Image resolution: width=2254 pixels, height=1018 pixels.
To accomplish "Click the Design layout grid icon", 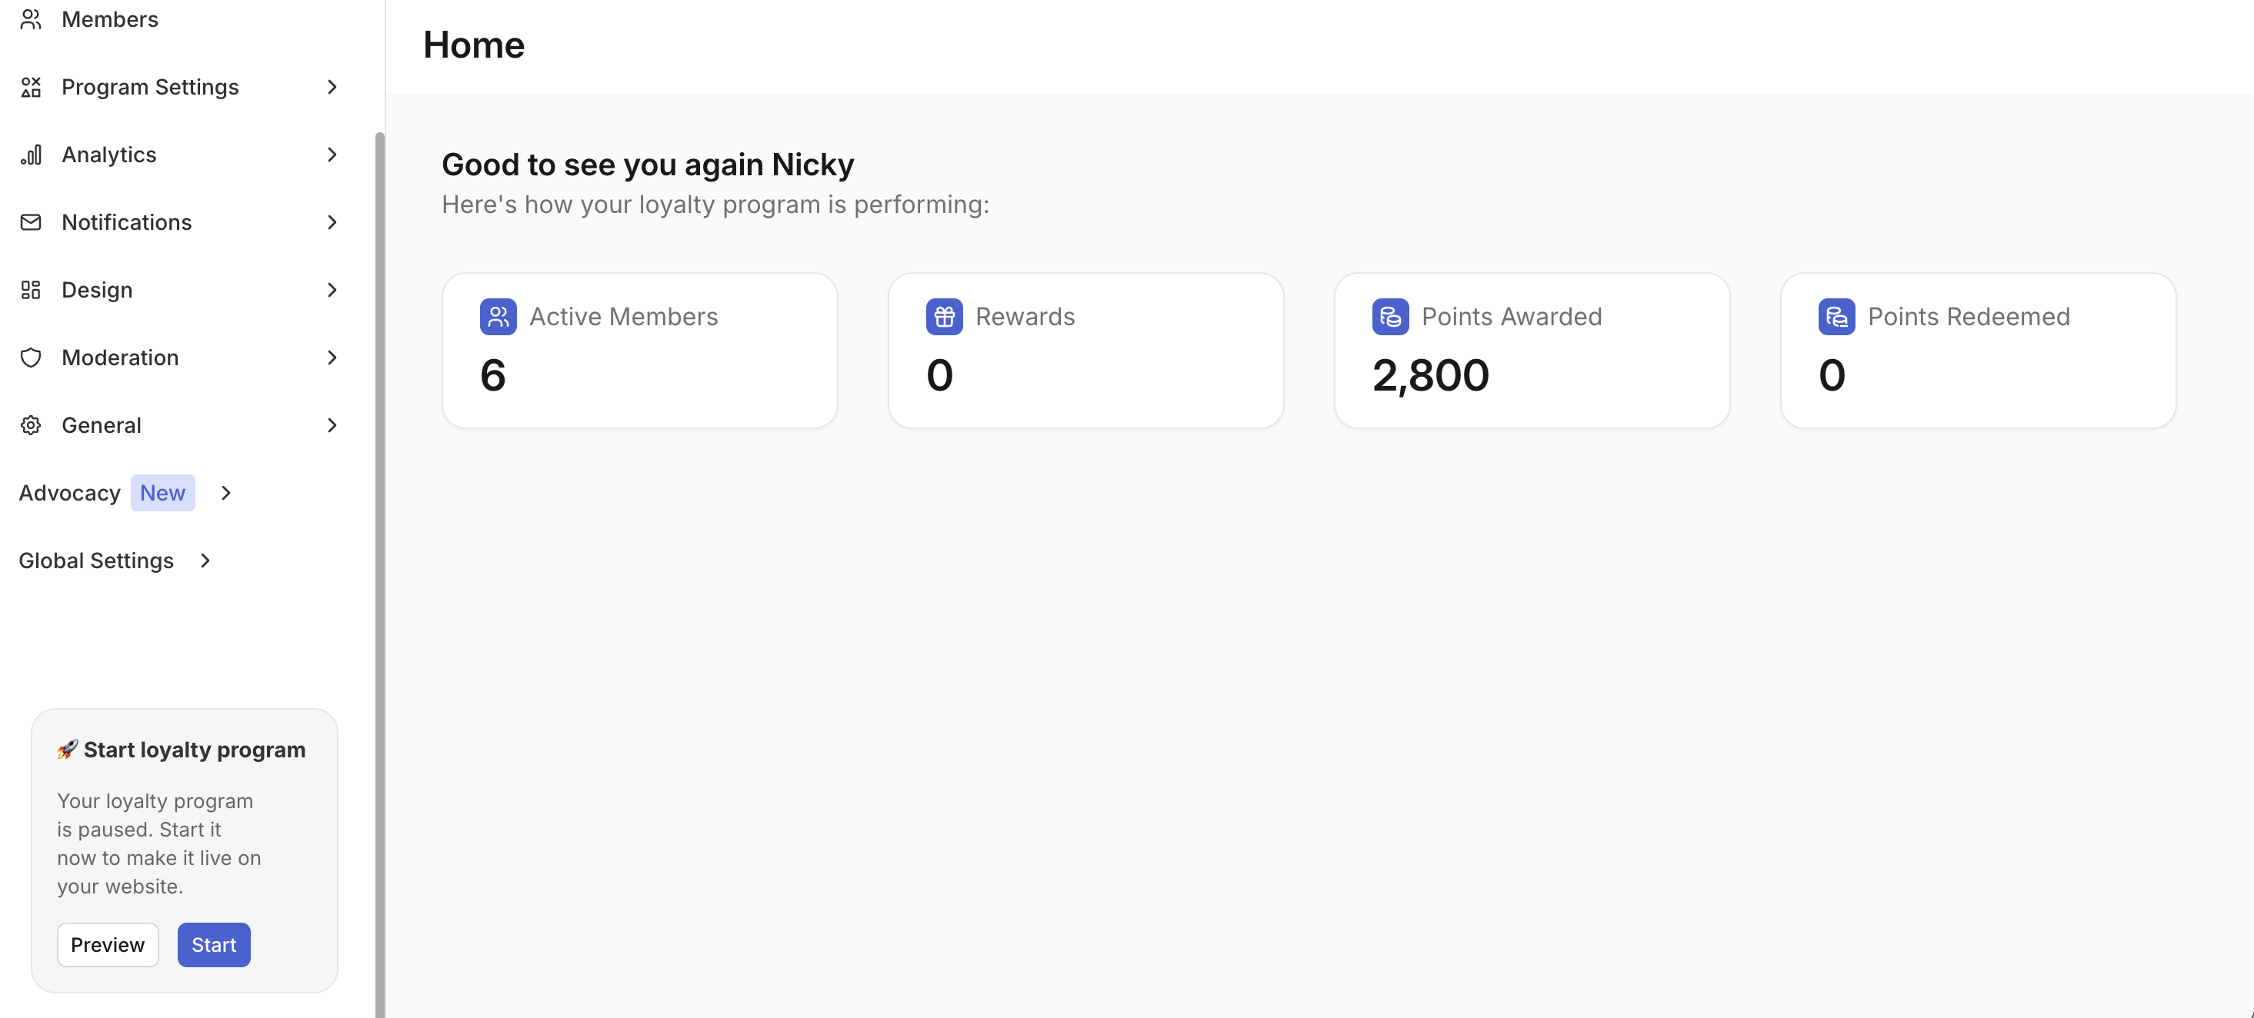I will pyautogui.click(x=31, y=289).
